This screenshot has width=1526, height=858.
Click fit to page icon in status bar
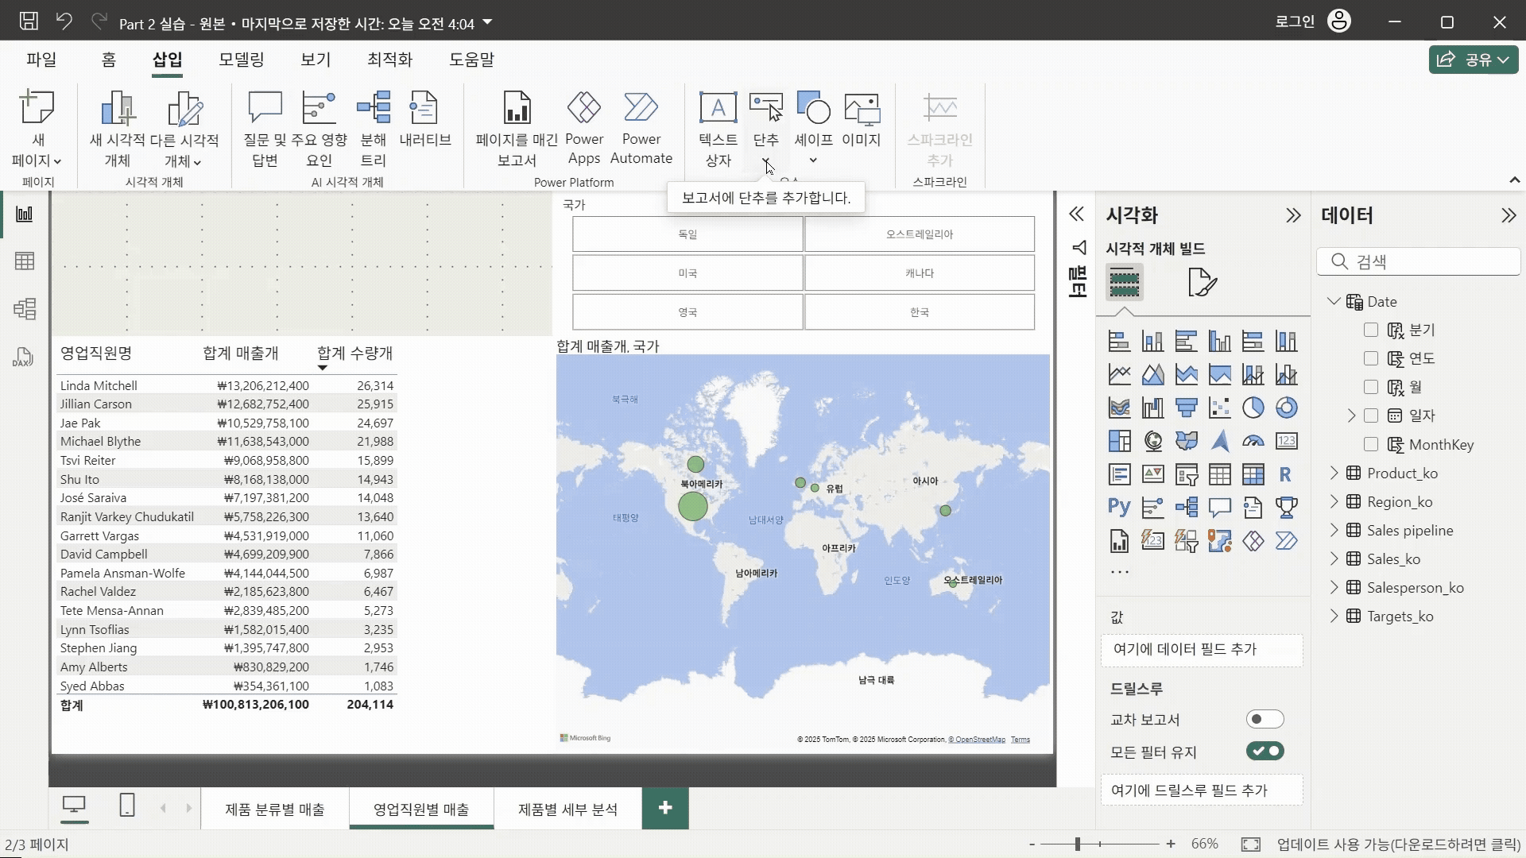pos(1250,844)
